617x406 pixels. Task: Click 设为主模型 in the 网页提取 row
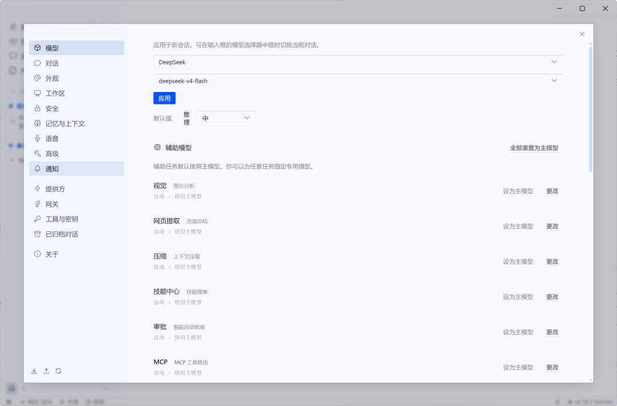518,226
